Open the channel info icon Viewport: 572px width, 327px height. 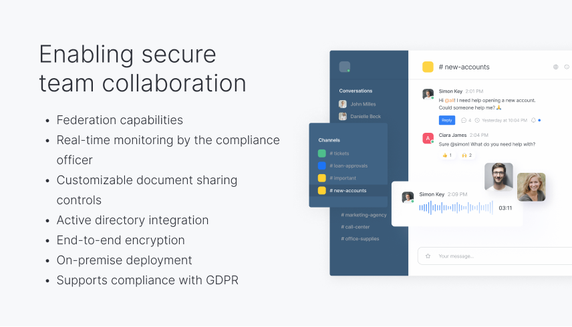567,67
